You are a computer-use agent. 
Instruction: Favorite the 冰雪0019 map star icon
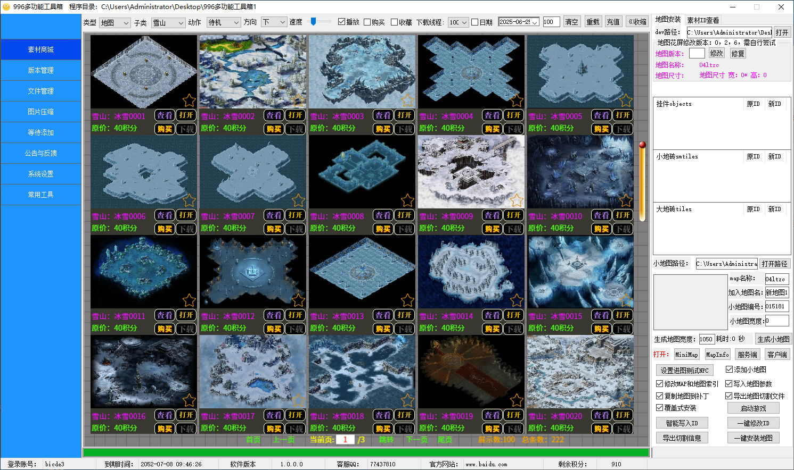click(517, 400)
